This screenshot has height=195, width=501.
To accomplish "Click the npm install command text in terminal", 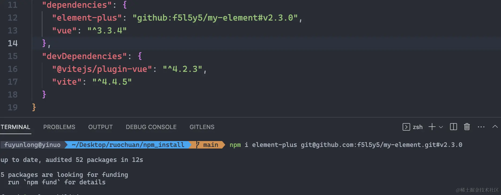I will click(x=346, y=145).
